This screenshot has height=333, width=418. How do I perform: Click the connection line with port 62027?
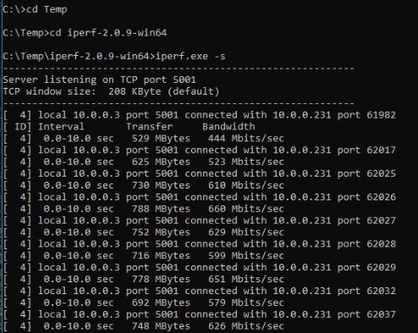[x=200, y=221]
